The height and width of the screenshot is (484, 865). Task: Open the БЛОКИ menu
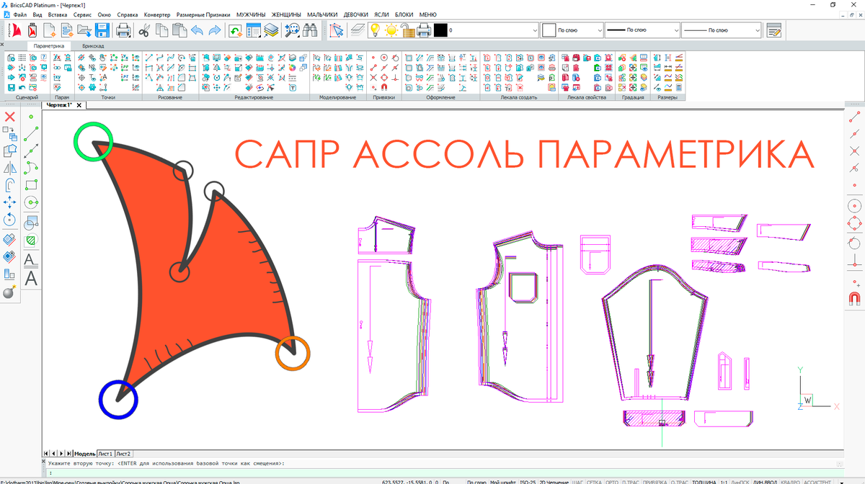pos(404,14)
